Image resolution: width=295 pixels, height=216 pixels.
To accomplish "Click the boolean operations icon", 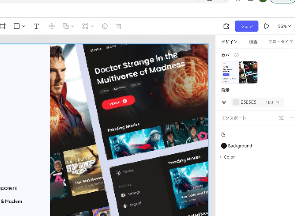I will 66,26.
